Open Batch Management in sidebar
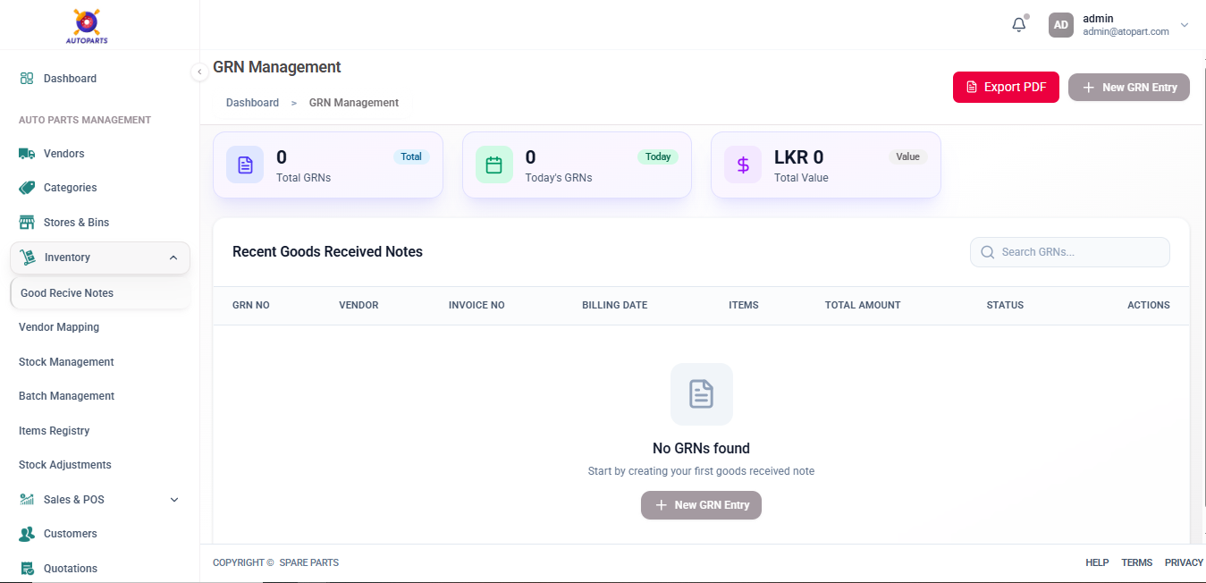1206x583 pixels. point(66,396)
